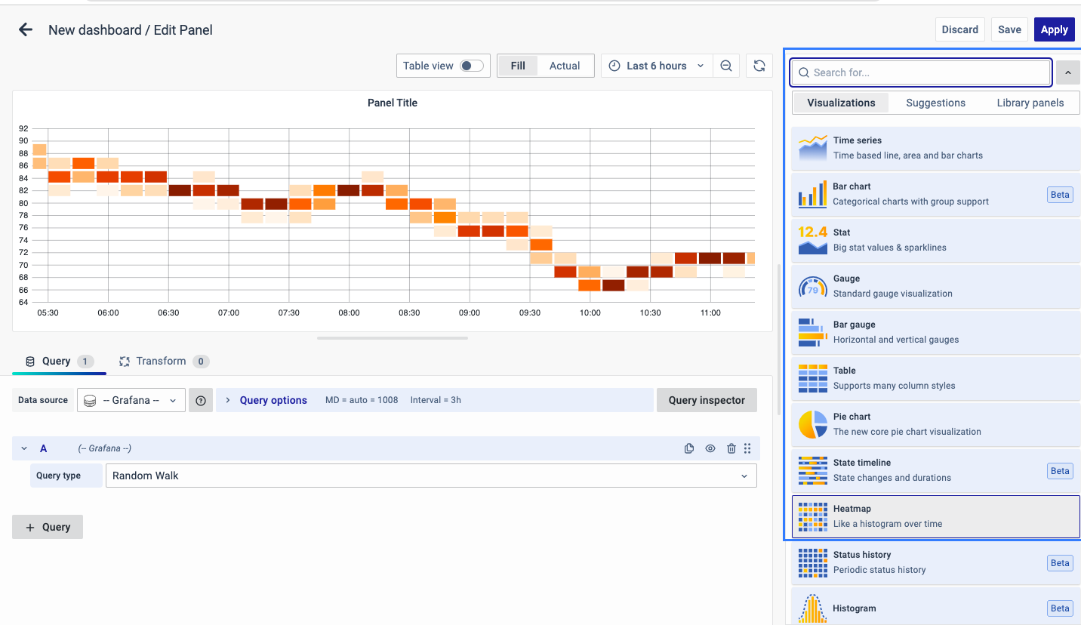Image resolution: width=1081 pixels, height=625 pixels.
Task: Duplicate query A using the copy icon
Action: (688, 448)
